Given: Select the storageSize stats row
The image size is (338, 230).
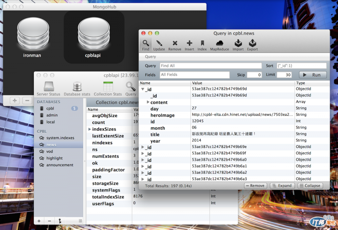Looking at the screenshot, I should (112, 183).
